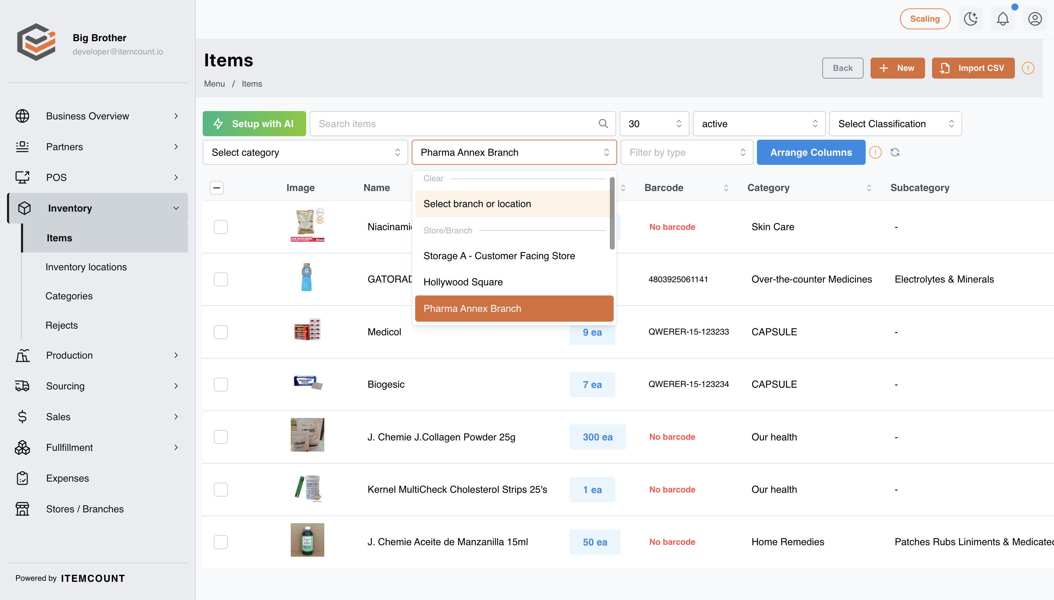Click Partners sidebar icon
The height and width of the screenshot is (600, 1054).
click(x=22, y=147)
